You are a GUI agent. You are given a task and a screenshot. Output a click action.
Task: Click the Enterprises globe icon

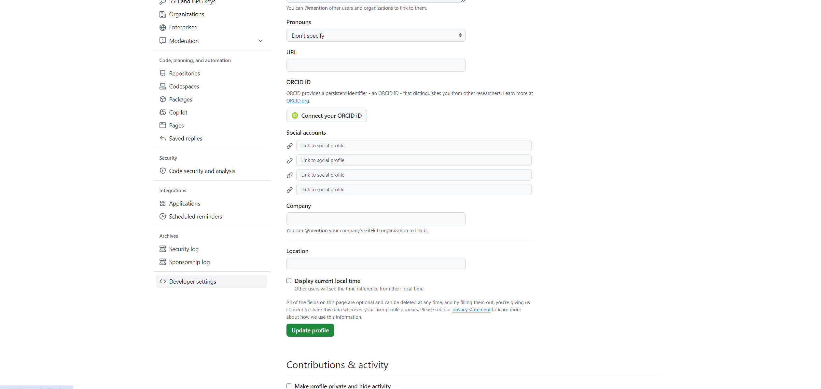pyautogui.click(x=163, y=27)
